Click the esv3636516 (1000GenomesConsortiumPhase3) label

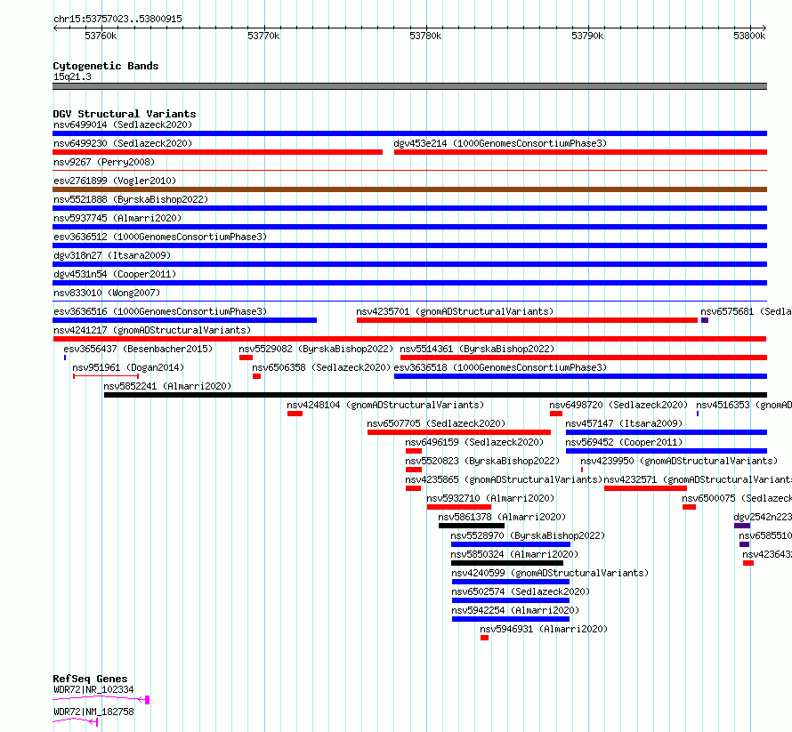click(x=160, y=311)
